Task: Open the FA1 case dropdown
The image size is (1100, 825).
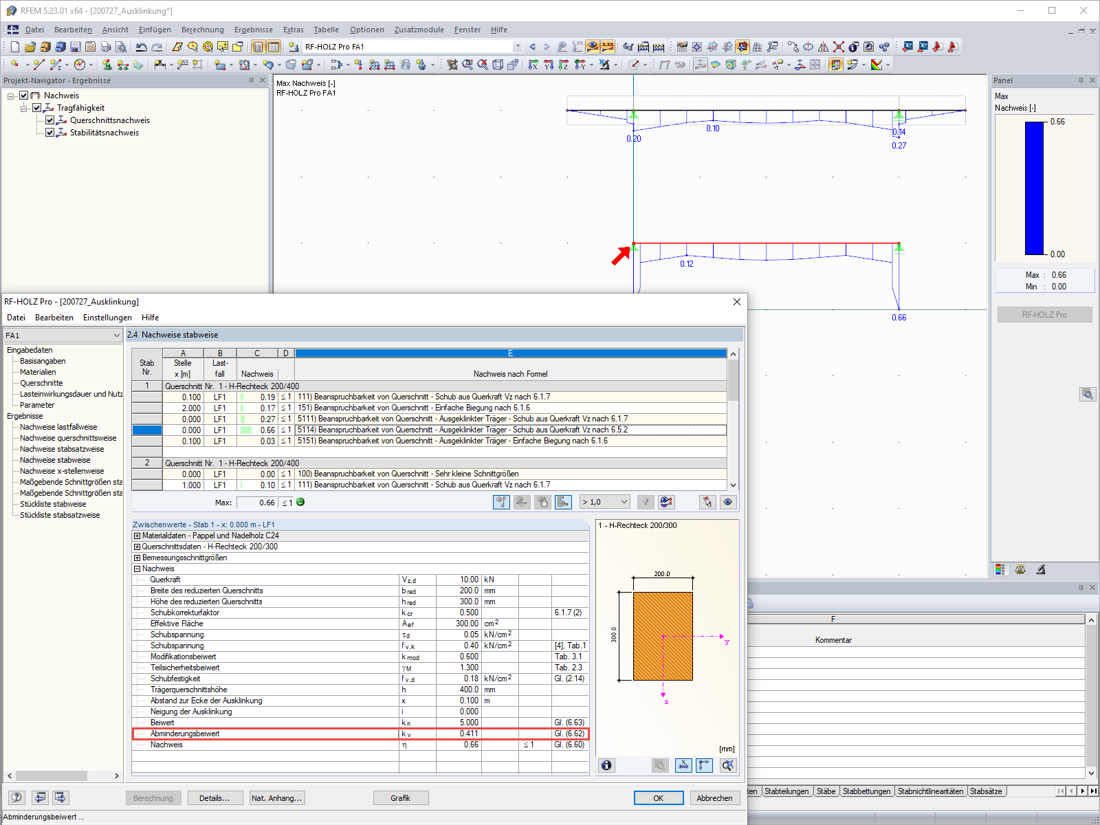Action: pos(117,335)
